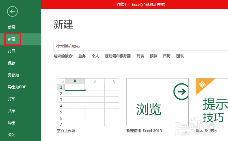Open the 导出 sidebar item

click(x=12, y=123)
